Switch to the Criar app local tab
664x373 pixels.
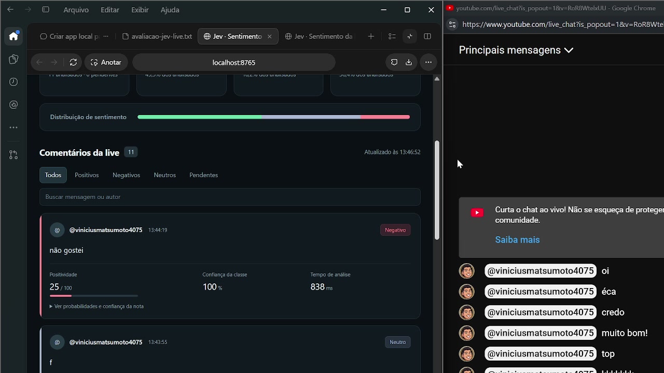tap(70, 36)
